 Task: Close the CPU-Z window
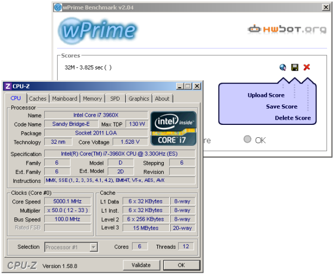[197, 86]
